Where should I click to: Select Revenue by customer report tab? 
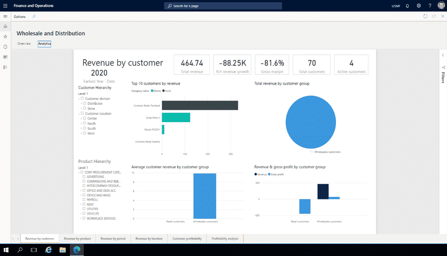pos(39,239)
